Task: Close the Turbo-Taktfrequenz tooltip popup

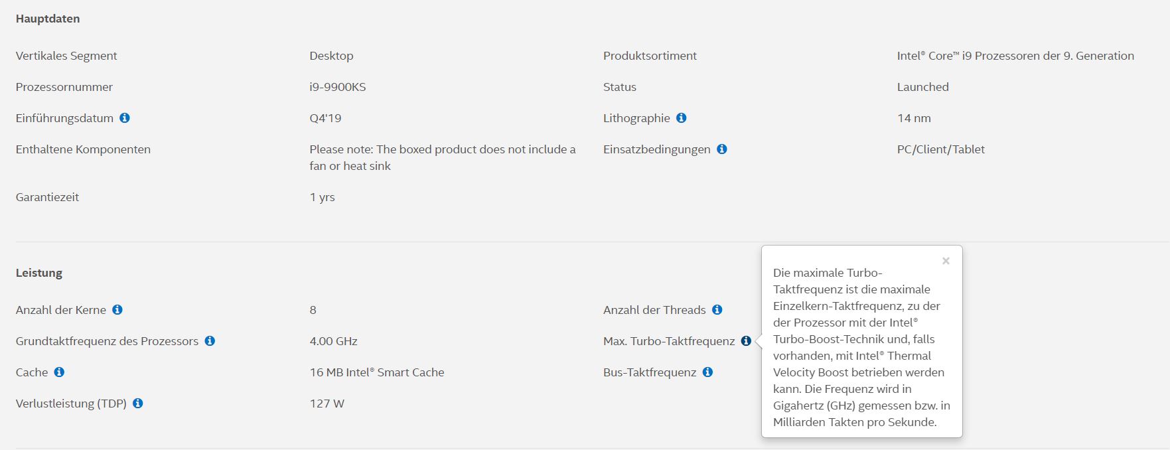Action: (946, 261)
